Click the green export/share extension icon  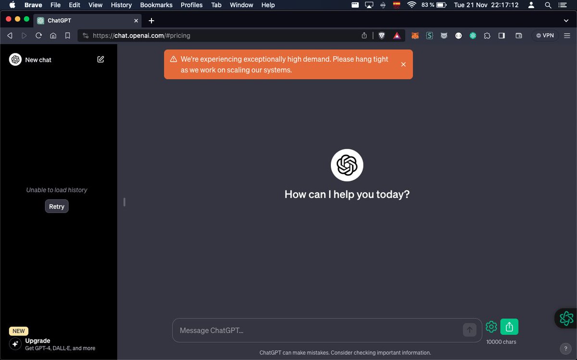(x=509, y=326)
